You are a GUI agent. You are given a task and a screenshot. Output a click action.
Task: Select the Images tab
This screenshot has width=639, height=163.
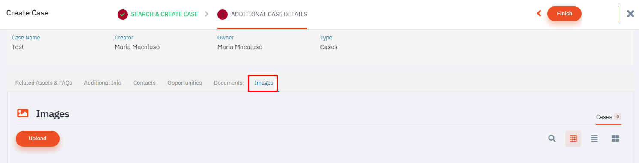[x=264, y=83]
